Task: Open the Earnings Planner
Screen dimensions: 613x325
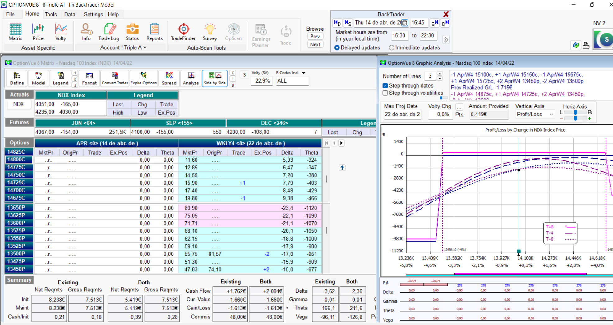Action: click(x=261, y=35)
